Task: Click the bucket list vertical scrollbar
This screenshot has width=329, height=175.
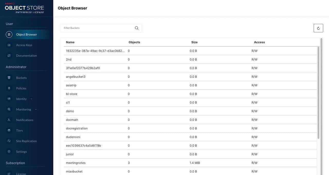Action: pyautogui.click(x=318, y=93)
